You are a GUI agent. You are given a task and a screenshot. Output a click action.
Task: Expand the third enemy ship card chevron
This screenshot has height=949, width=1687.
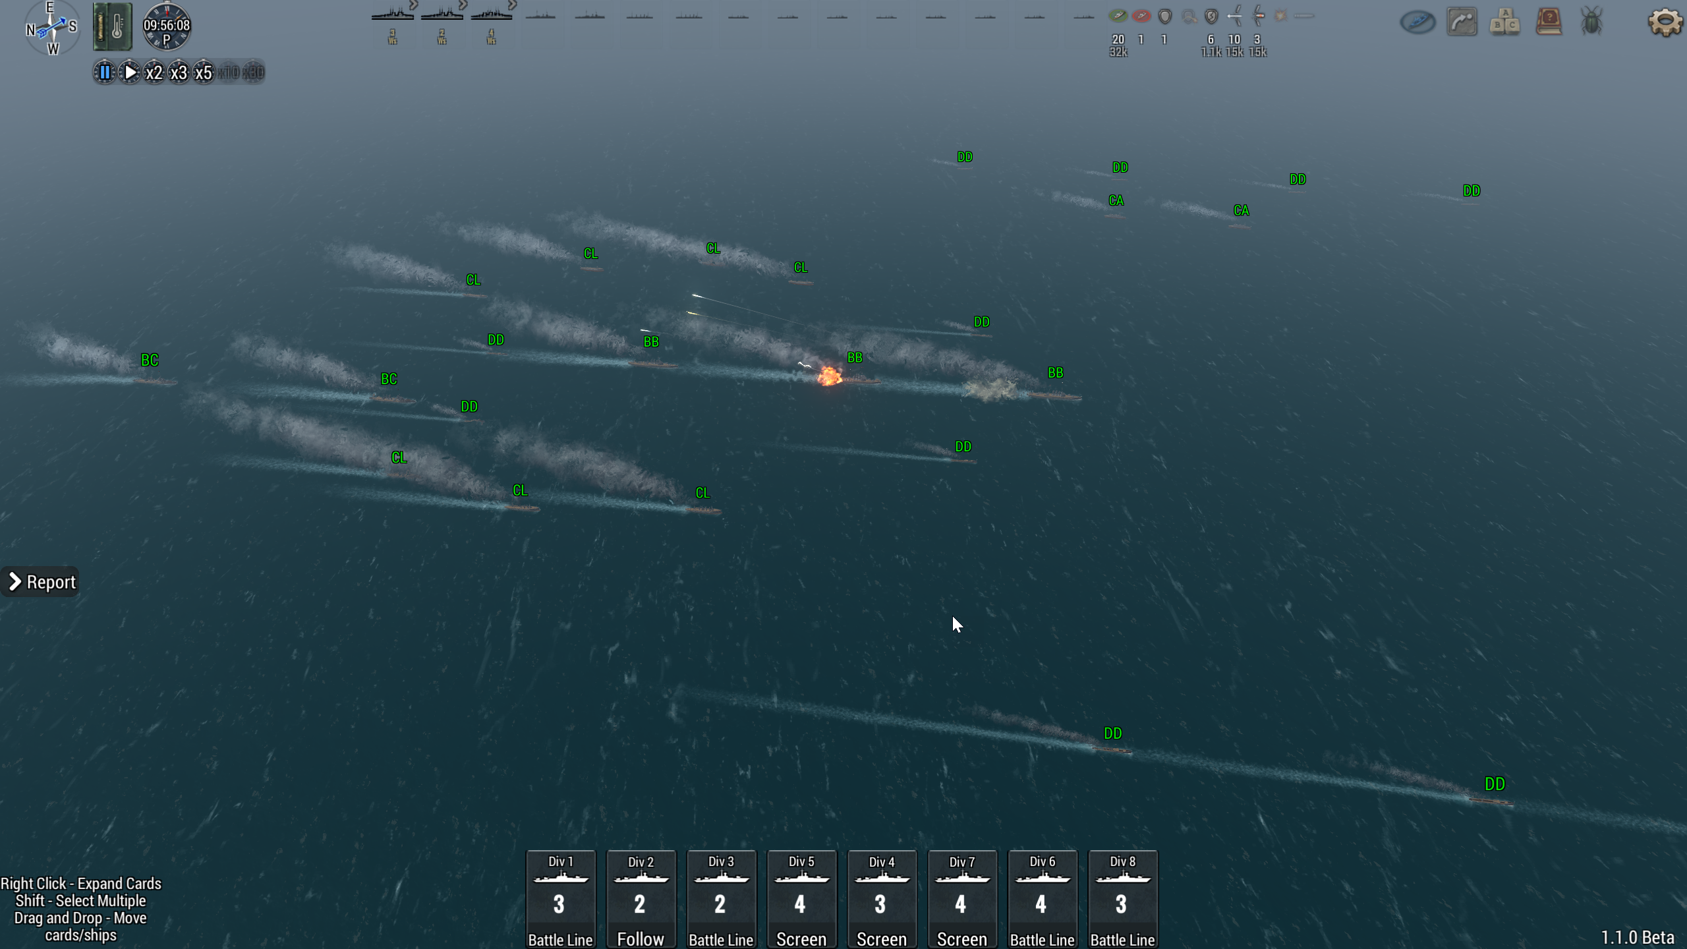click(513, 5)
